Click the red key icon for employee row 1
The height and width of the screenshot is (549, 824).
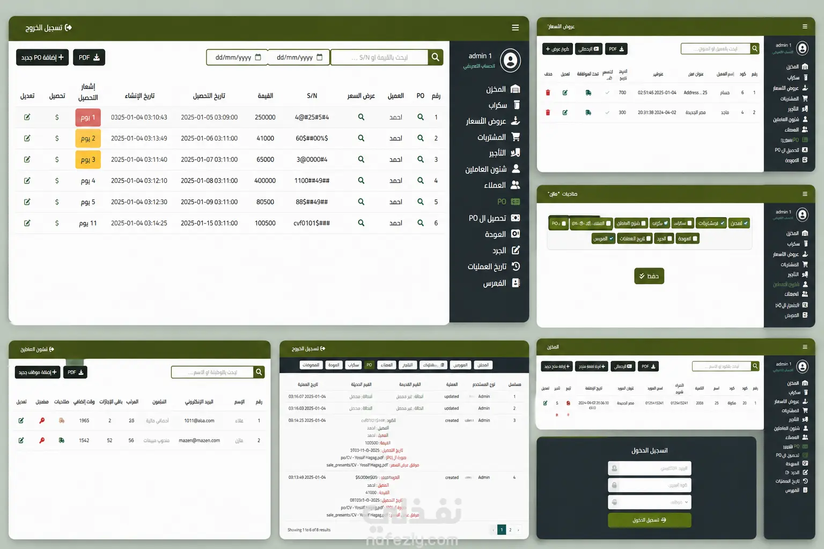coord(42,421)
